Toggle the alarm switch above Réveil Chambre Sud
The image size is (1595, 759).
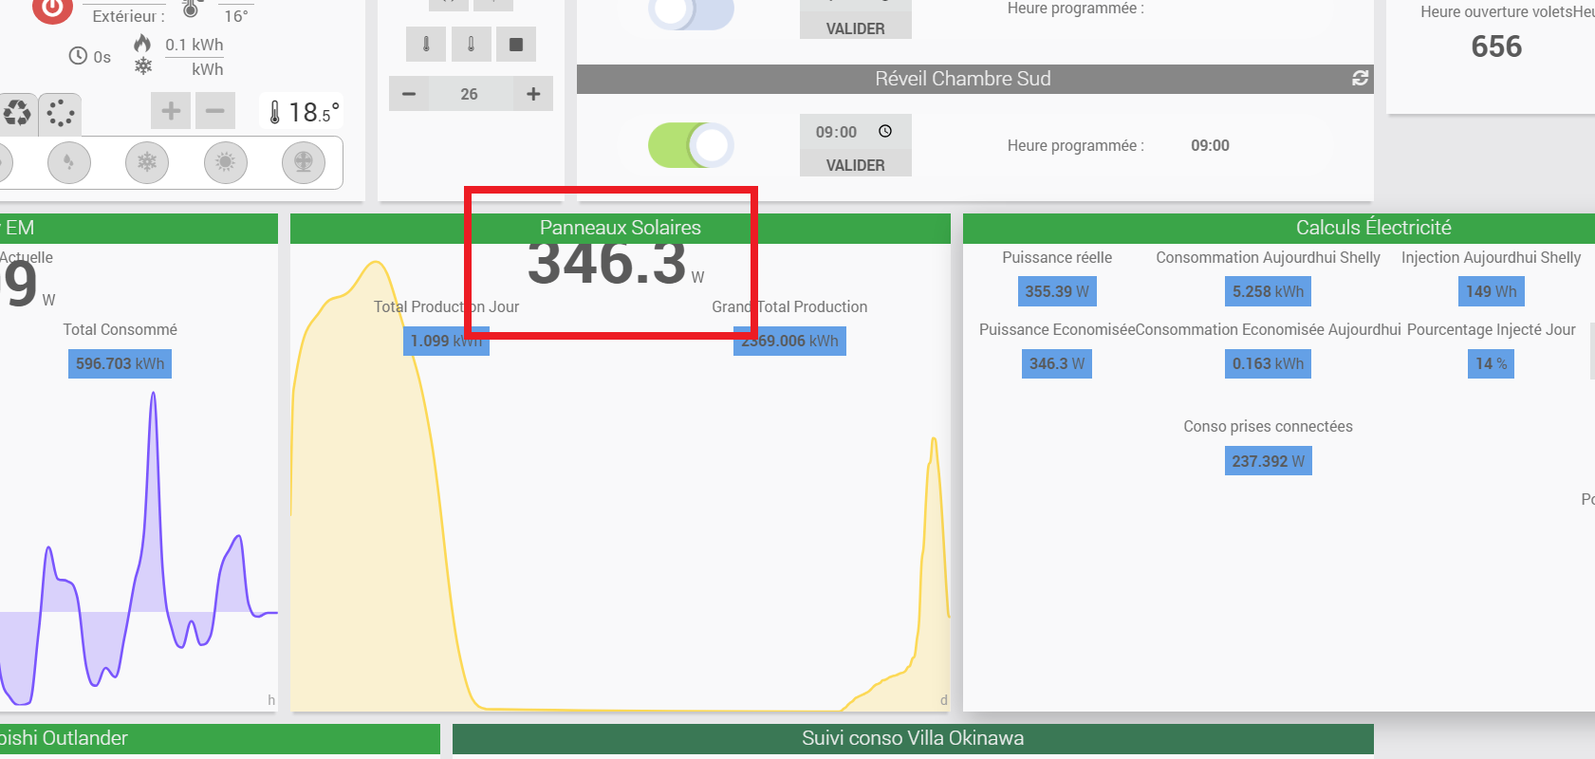pos(691,11)
